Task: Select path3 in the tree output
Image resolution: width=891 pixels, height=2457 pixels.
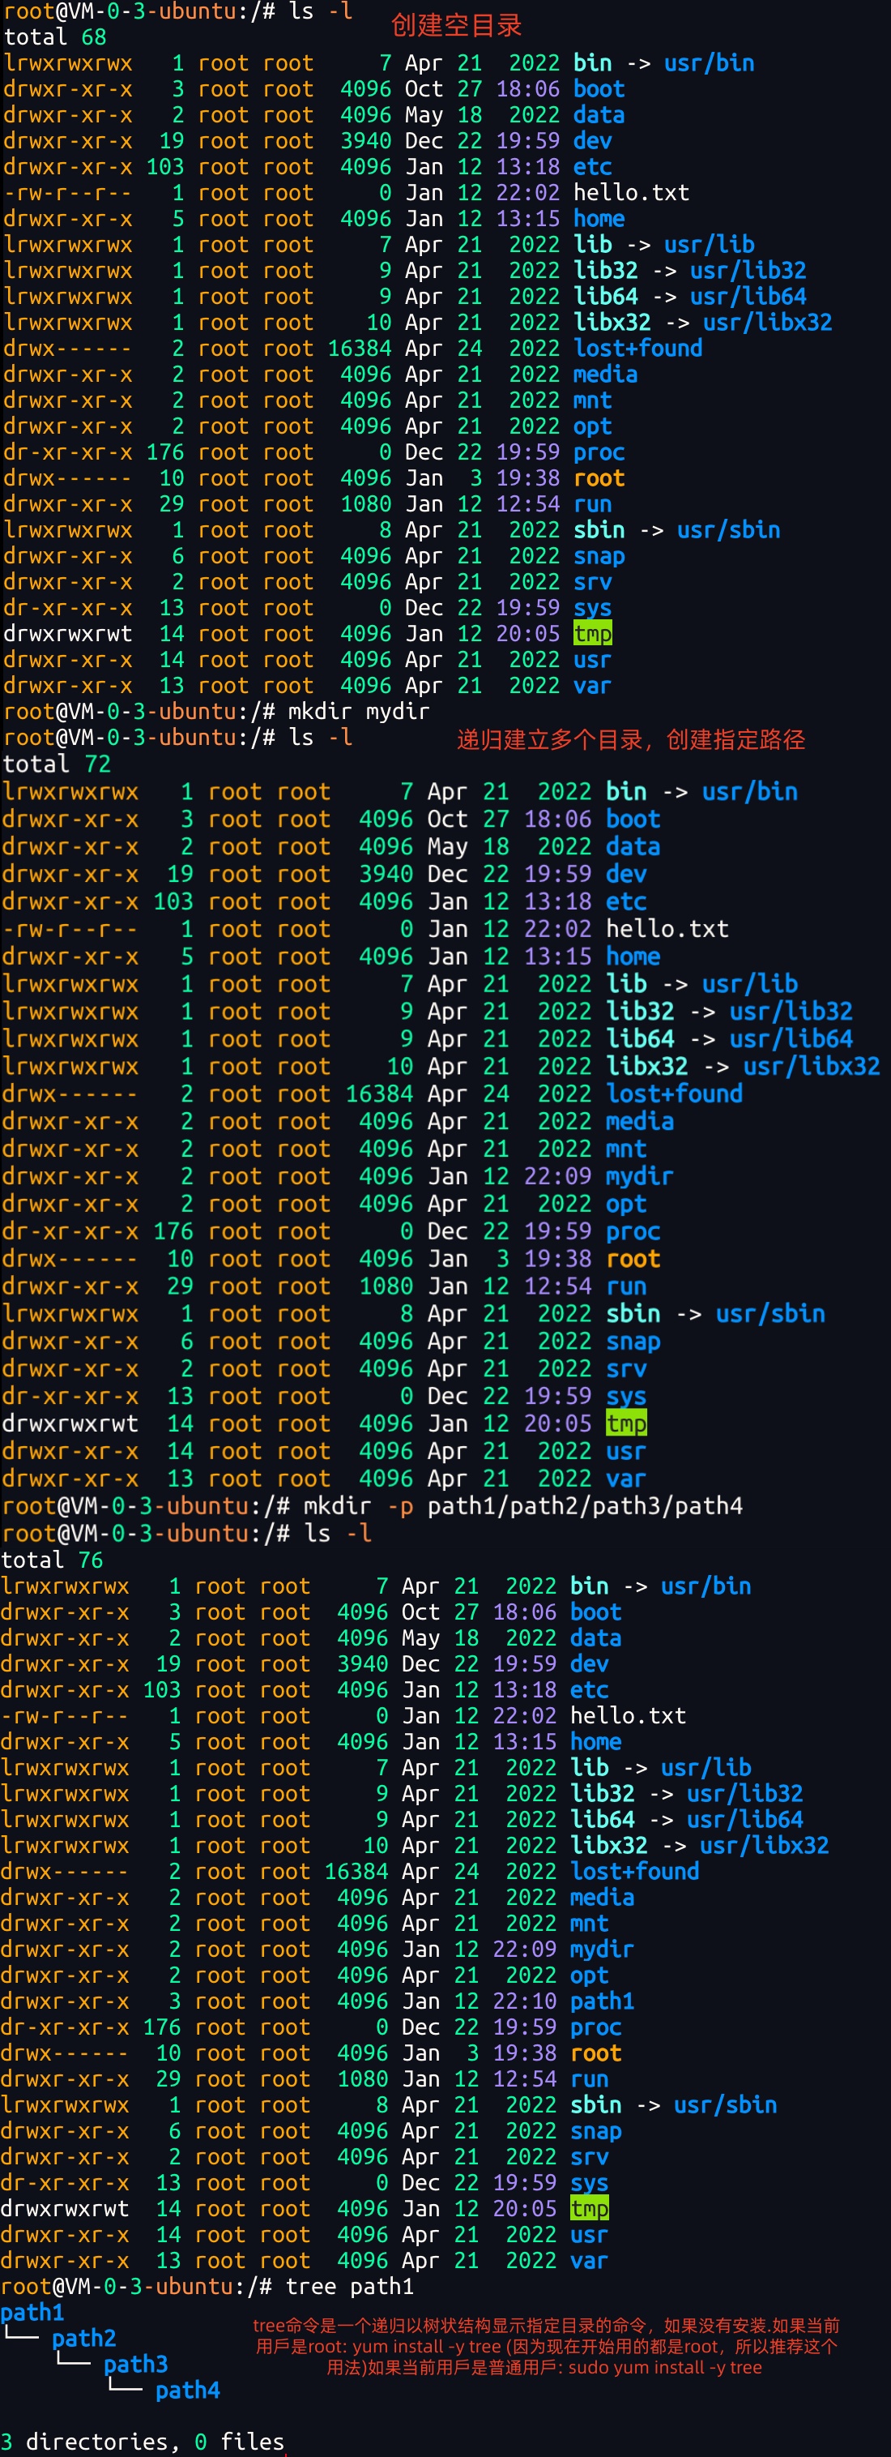Action: [135, 2364]
